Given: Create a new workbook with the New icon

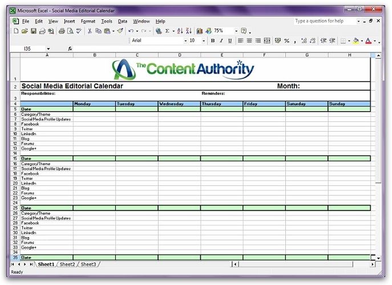Looking at the screenshot, I should click(16, 31).
